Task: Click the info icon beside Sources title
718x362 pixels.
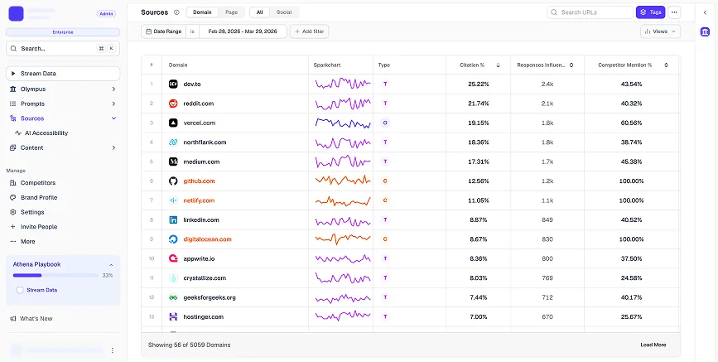Action: coord(176,12)
